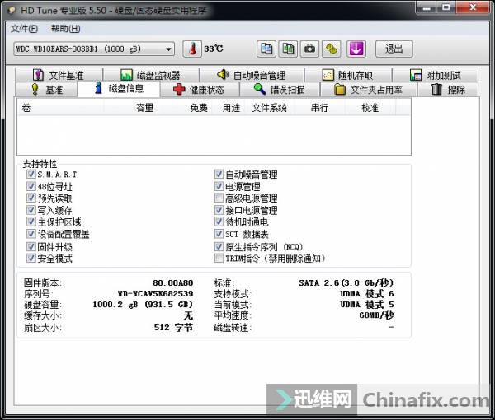Click the standard value SATA 2.6 (3.0 Gb/秒)
Screen dimensions: 495x420
click(x=346, y=282)
